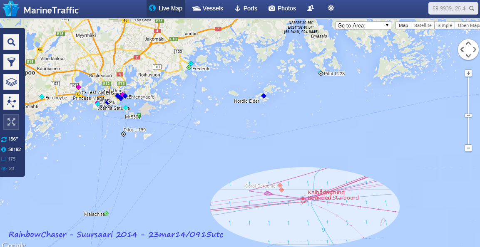Switch to the Map view type
This screenshot has width=480, height=247.
(403, 25)
